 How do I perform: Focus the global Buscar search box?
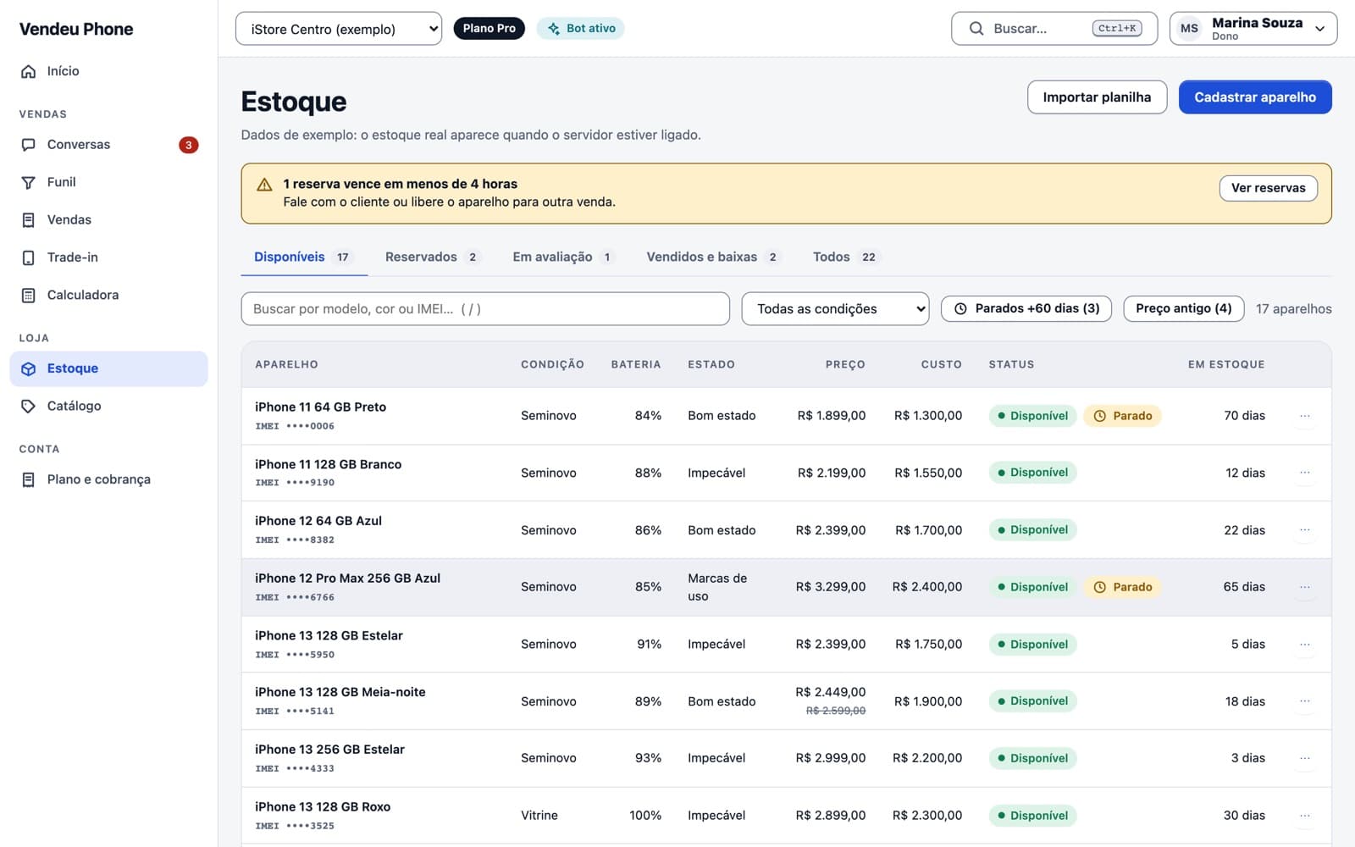coord(1054,29)
